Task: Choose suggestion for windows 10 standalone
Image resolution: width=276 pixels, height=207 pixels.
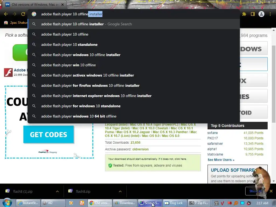Action: [134, 106]
